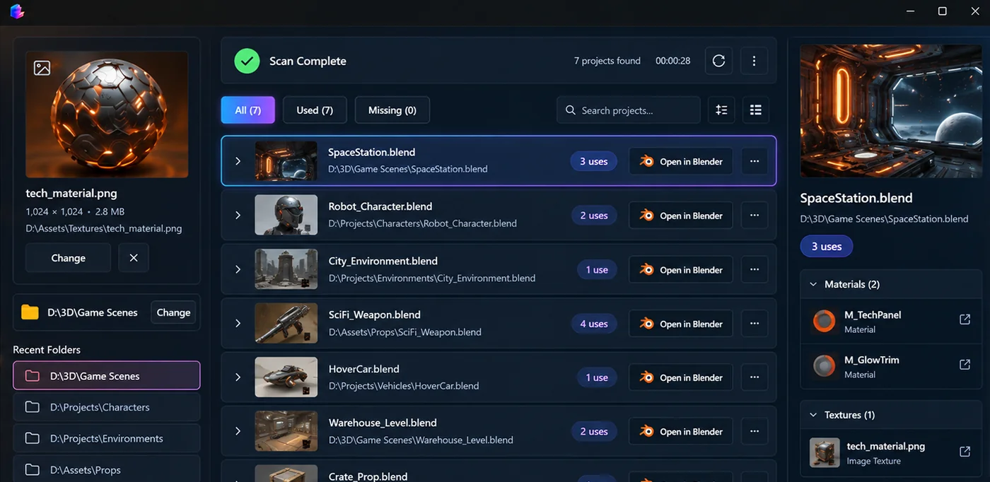Click Change button beside scan folder
This screenshot has width=990, height=482.
pyautogui.click(x=173, y=312)
